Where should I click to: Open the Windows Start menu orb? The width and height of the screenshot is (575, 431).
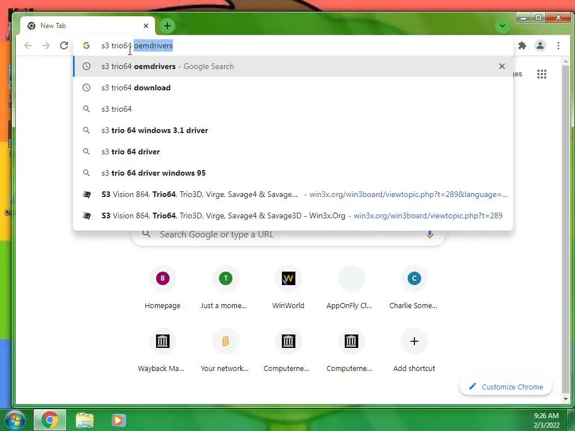click(x=15, y=420)
